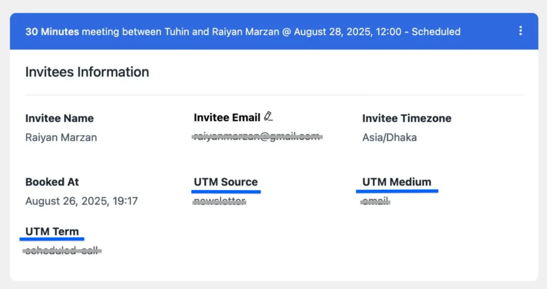Click the blurred email medium value
This screenshot has height=289, width=547.
coord(376,201)
